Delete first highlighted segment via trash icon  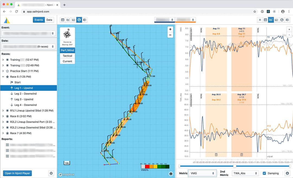coord(216,154)
